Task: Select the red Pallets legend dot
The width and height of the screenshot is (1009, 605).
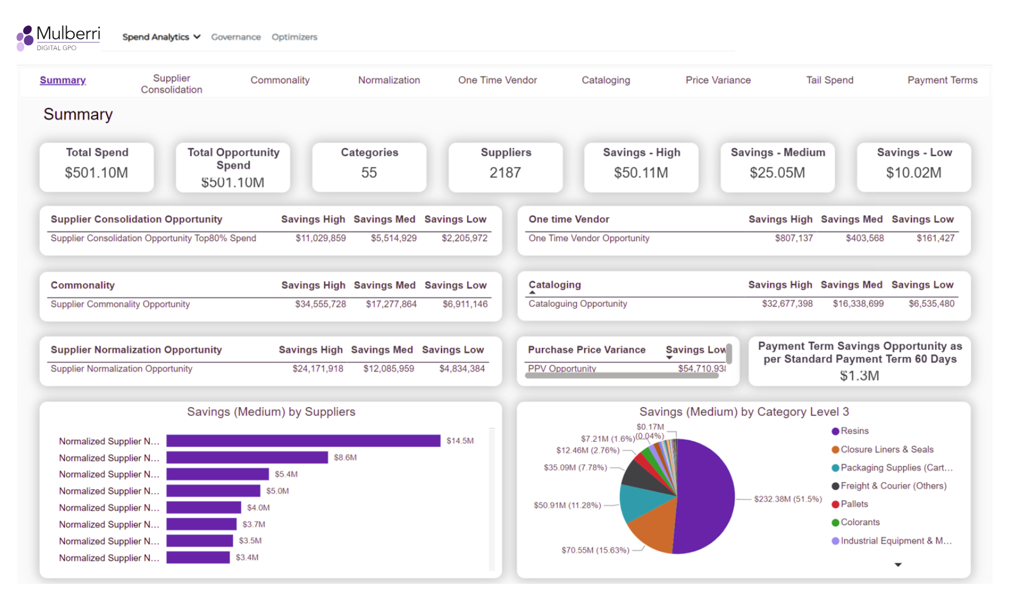Action: (x=835, y=505)
